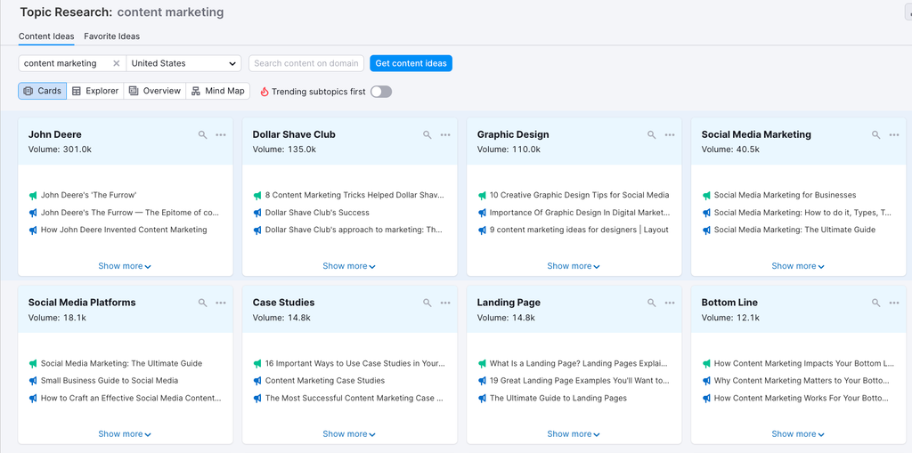Open more options on Social Media Marketing card
The image size is (912, 453).
[x=894, y=135]
